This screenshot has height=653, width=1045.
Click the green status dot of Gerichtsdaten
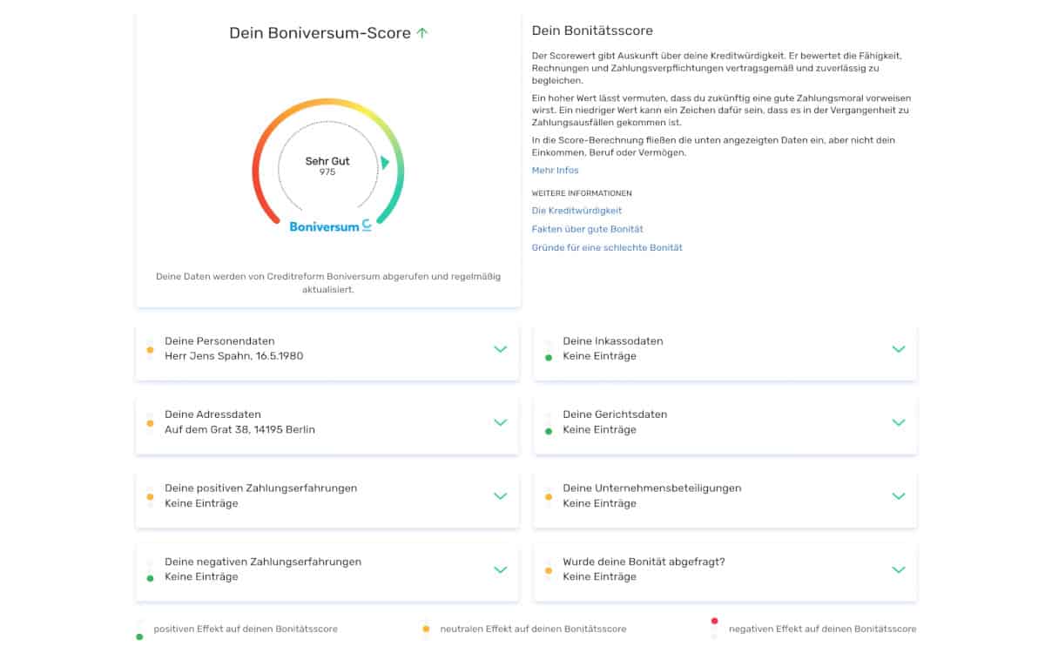click(x=548, y=431)
